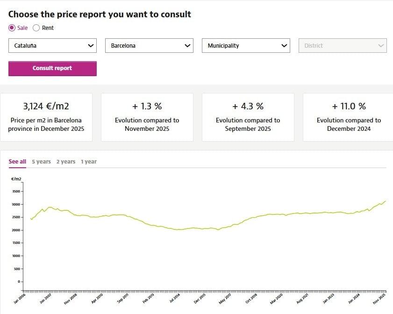
Task: Click the chevron on the Barcelona selector
Action: 187,45
